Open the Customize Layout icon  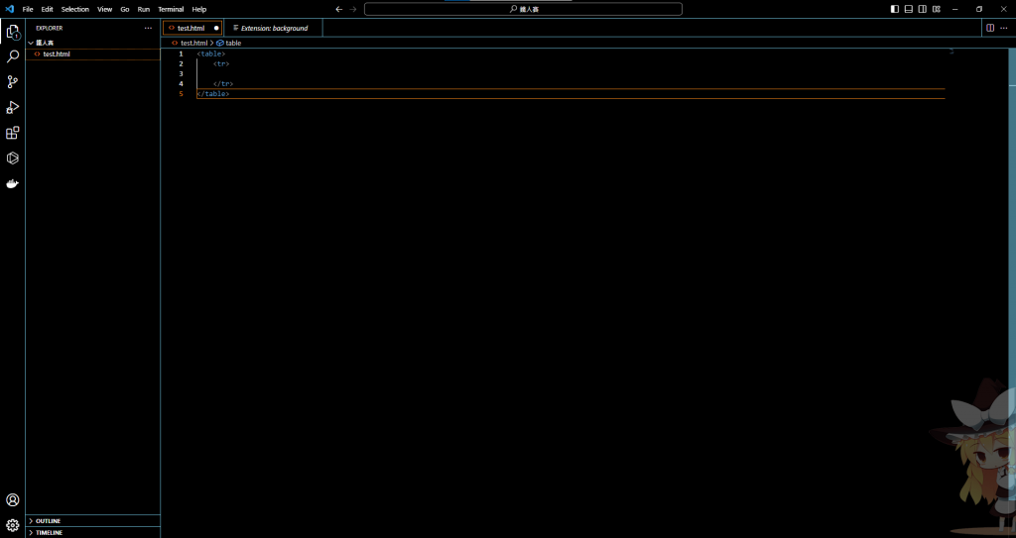coord(937,9)
